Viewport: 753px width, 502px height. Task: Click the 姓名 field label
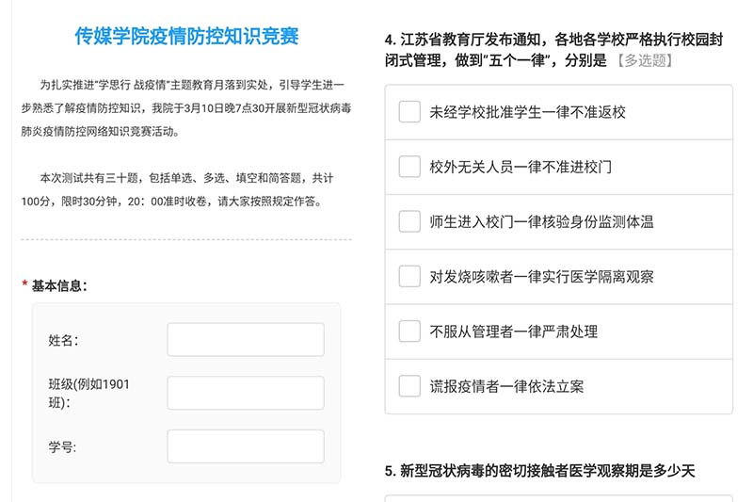click(x=63, y=340)
